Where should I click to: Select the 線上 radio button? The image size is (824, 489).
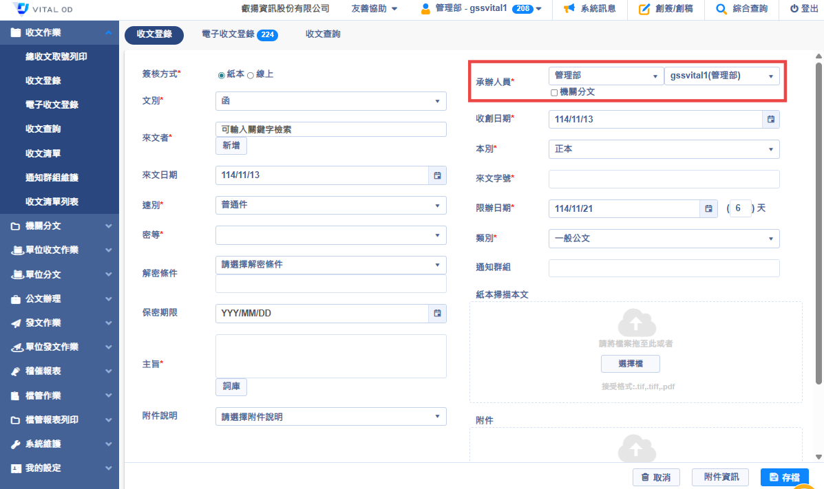pyautogui.click(x=251, y=74)
